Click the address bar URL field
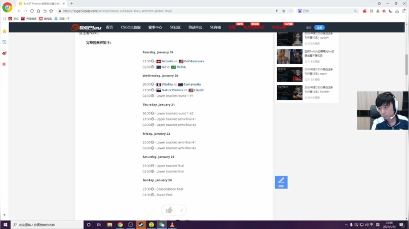Image resolution: width=409 pixels, height=229 pixels. (x=167, y=11)
